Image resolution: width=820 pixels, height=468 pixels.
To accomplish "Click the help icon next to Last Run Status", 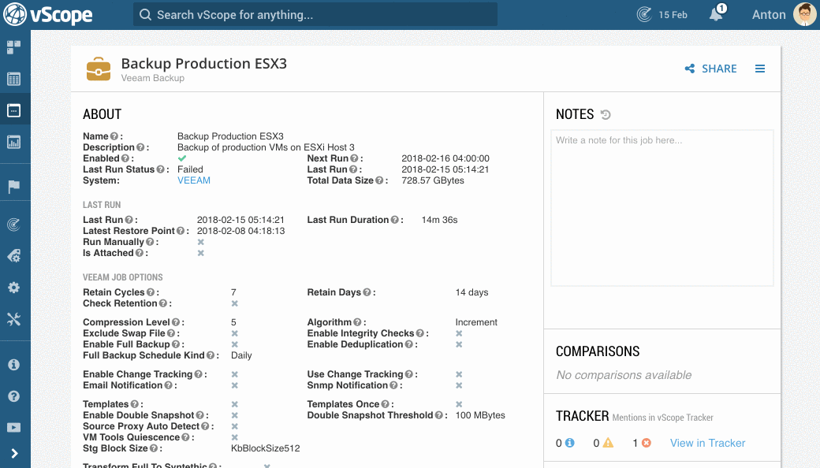I will (x=161, y=169).
